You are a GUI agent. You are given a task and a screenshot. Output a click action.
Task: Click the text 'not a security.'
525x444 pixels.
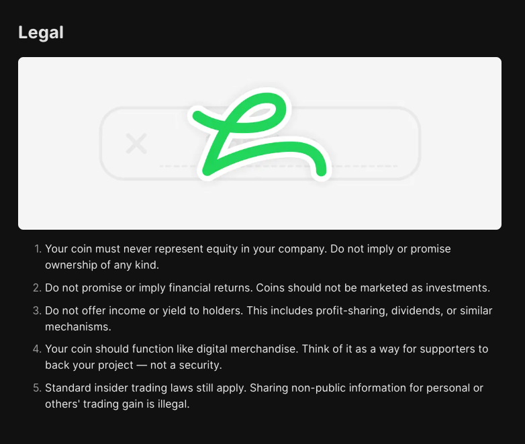pyautogui.click(x=186, y=365)
